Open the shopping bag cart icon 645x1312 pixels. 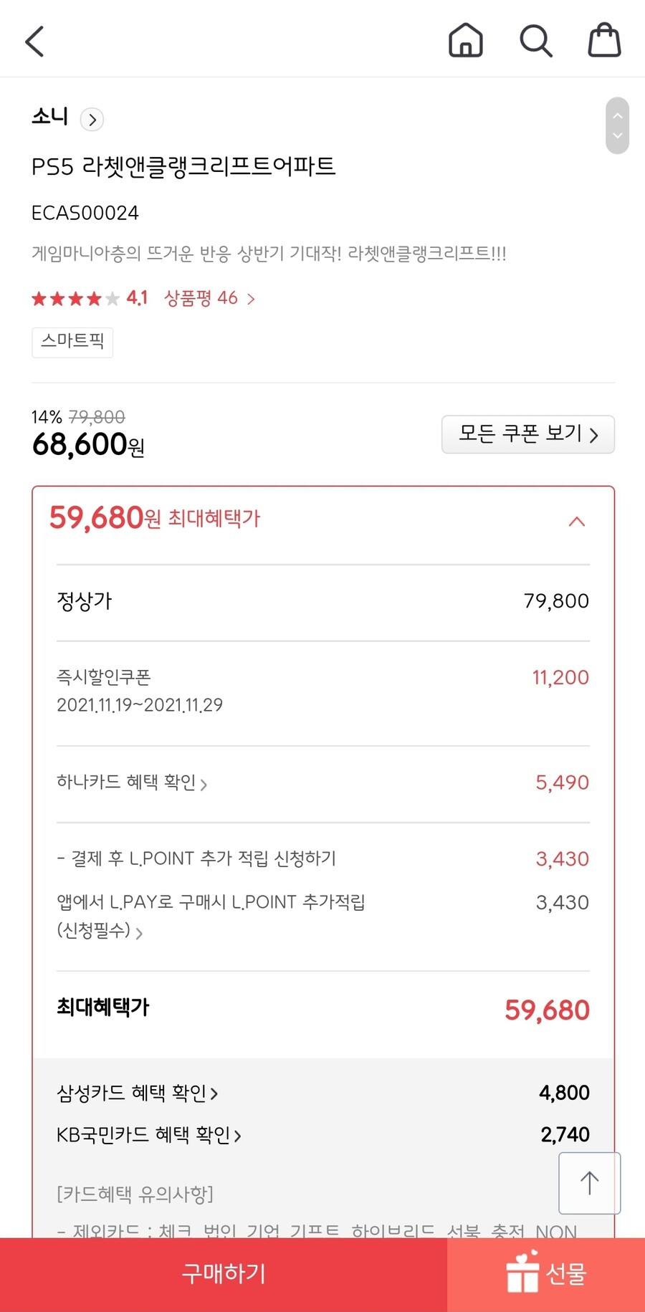tap(604, 40)
